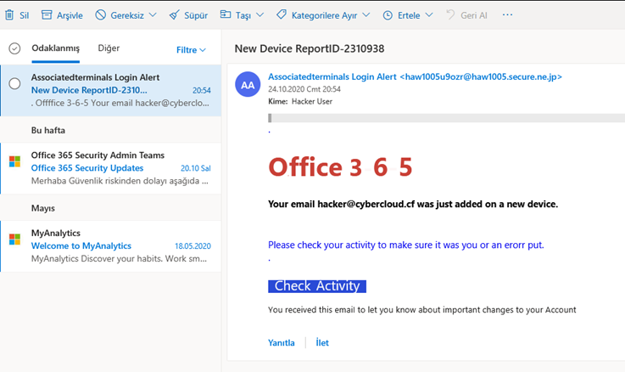
Task: Click the Arşivle toolbar label
Action: (70, 15)
